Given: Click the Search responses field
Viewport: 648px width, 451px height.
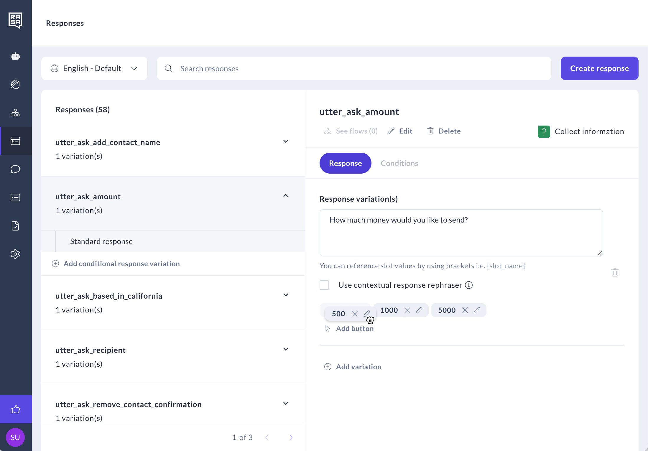Looking at the screenshot, I should (354, 68).
